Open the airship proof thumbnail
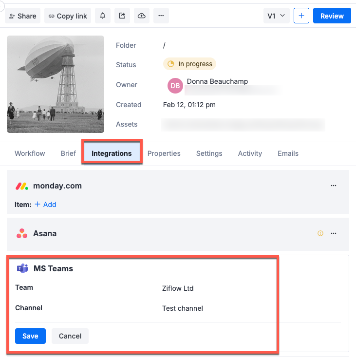The width and height of the screenshot is (356, 357). (x=56, y=84)
